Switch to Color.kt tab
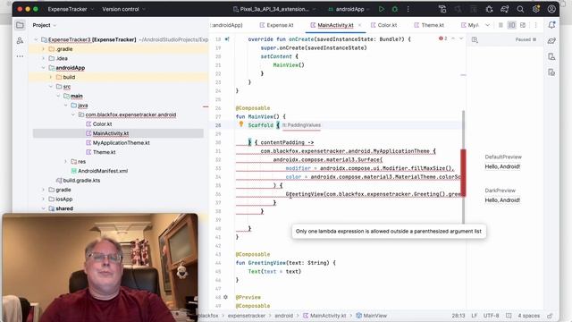 pos(383,25)
